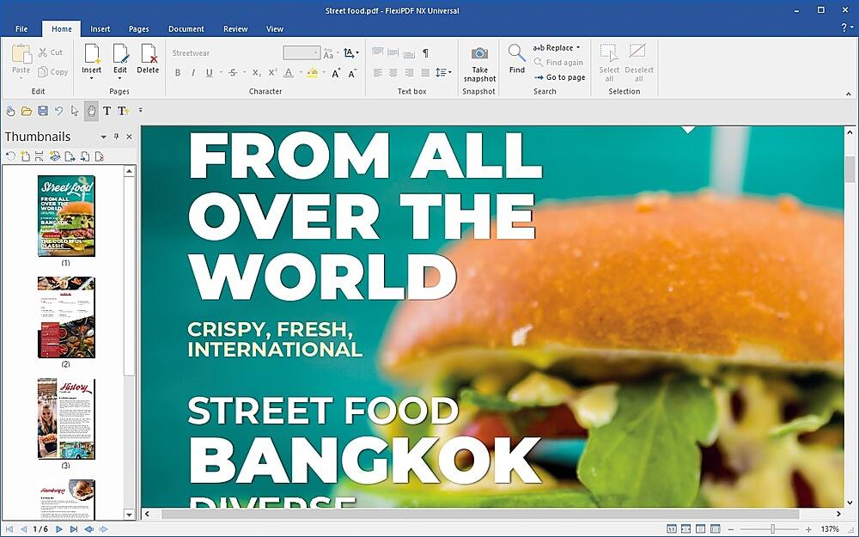This screenshot has width=859, height=537.
Task: Click the Take snapshot camera icon
Action: (479, 53)
